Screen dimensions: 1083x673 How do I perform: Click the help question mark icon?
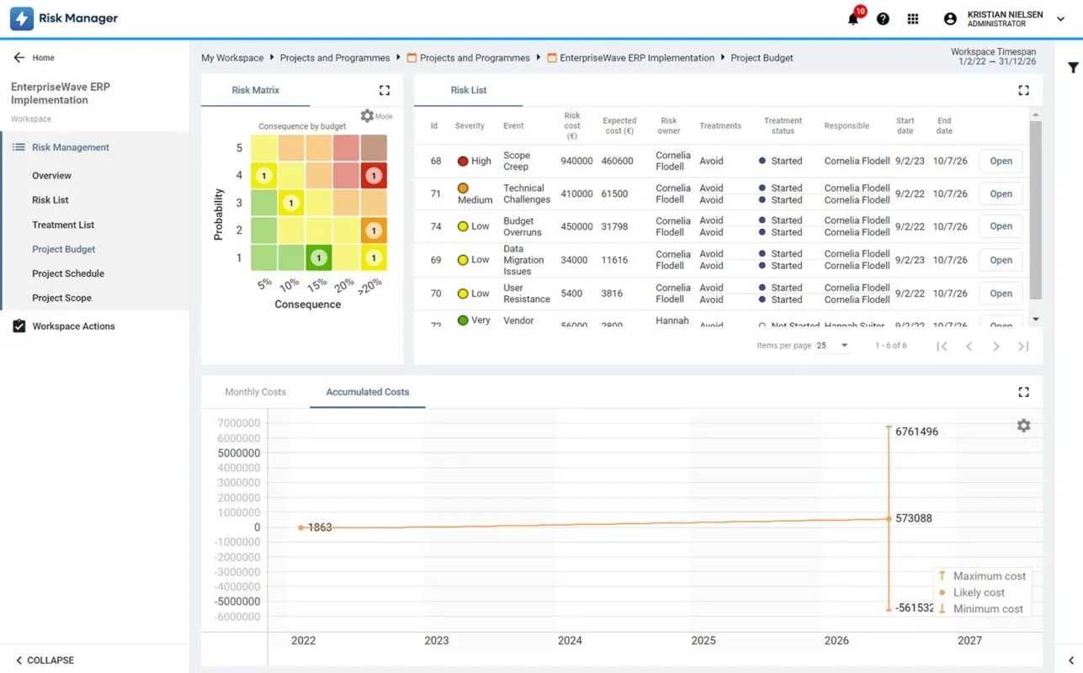pos(883,19)
